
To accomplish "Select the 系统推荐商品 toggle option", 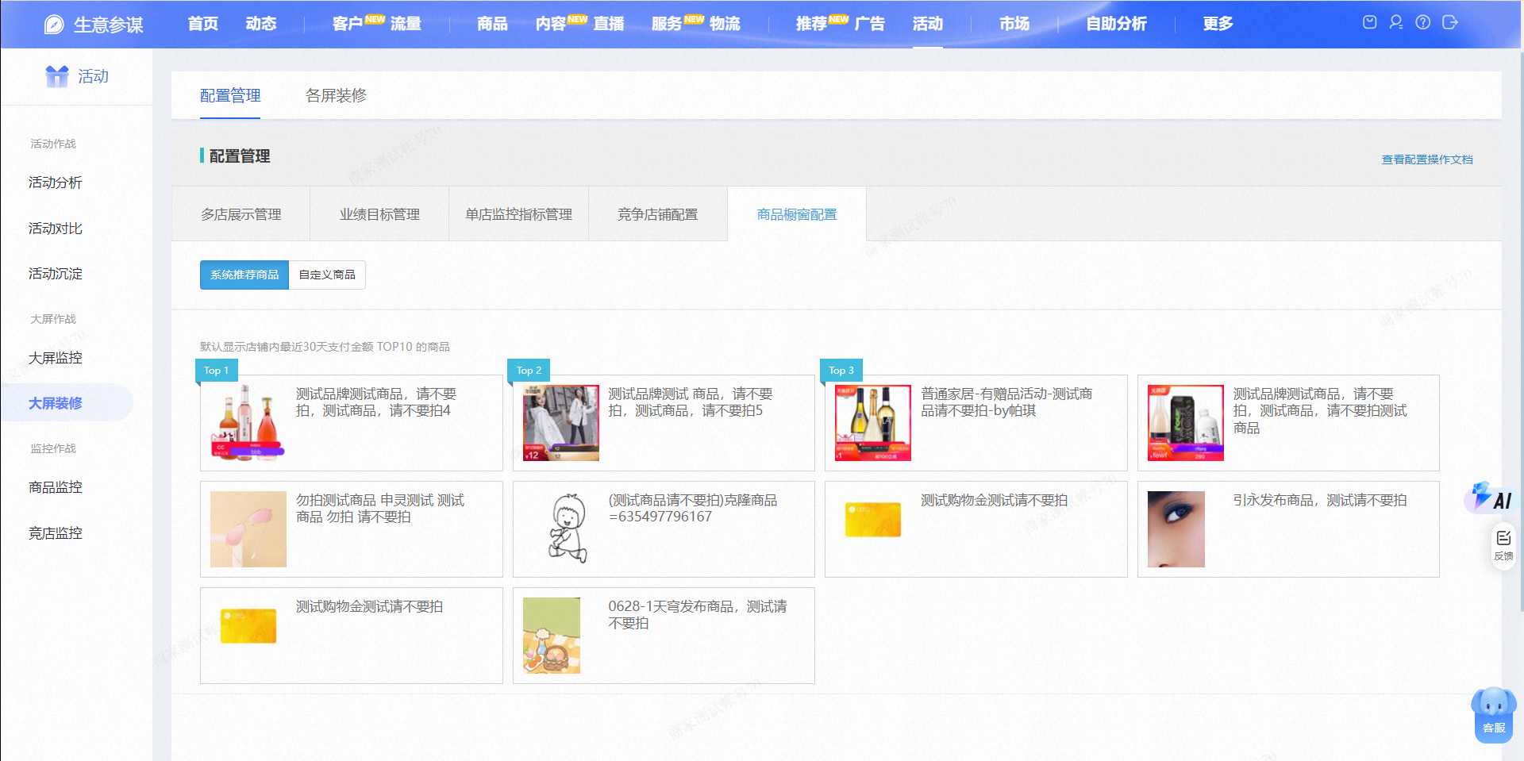I will pos(244,275).
